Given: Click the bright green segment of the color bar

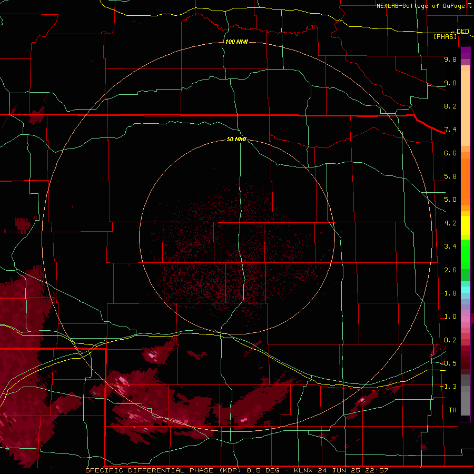Looking at the screenshot, I should pyautogui.click(x=465, y=254).
